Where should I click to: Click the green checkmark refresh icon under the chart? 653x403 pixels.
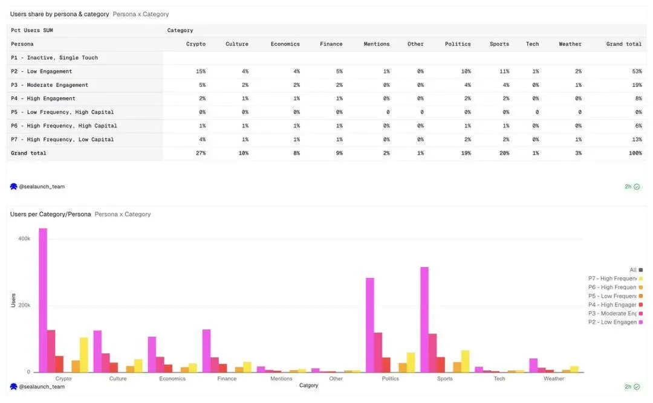[637, 387]
